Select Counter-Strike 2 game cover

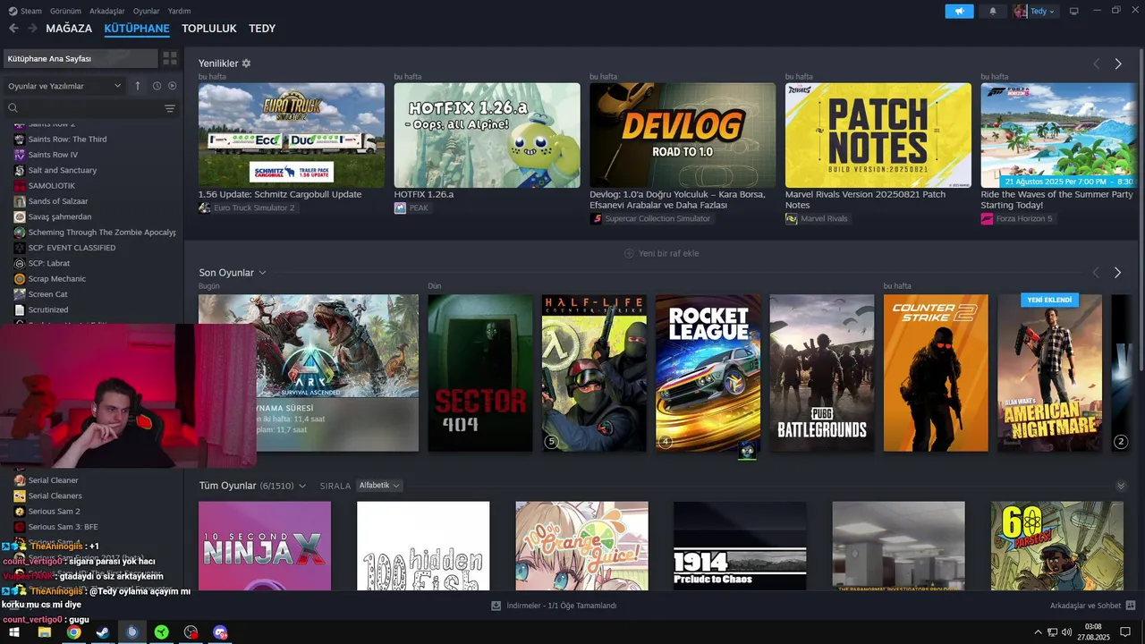pos(936,373)
